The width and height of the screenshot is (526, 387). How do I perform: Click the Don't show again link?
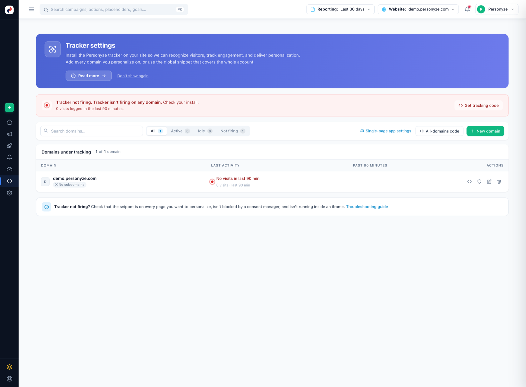[133, 76]
